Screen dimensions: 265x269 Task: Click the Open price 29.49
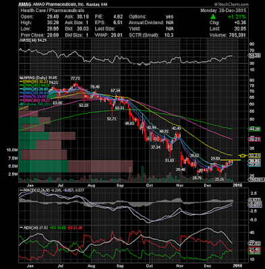pyautogui.click(x=53, y=17)
